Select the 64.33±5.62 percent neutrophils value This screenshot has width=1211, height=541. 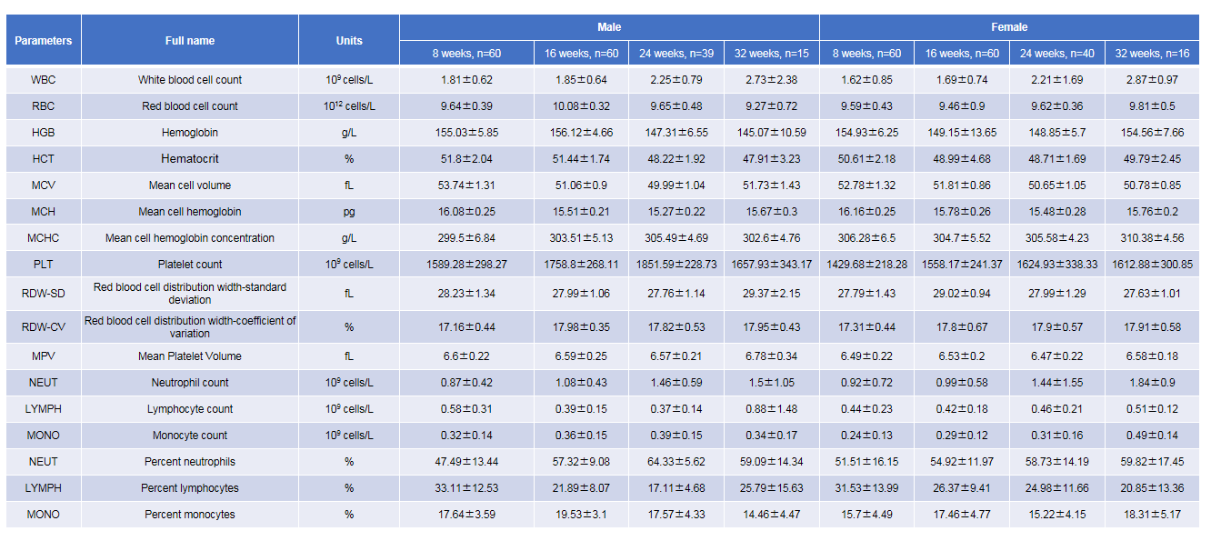[x=676, y=462]
